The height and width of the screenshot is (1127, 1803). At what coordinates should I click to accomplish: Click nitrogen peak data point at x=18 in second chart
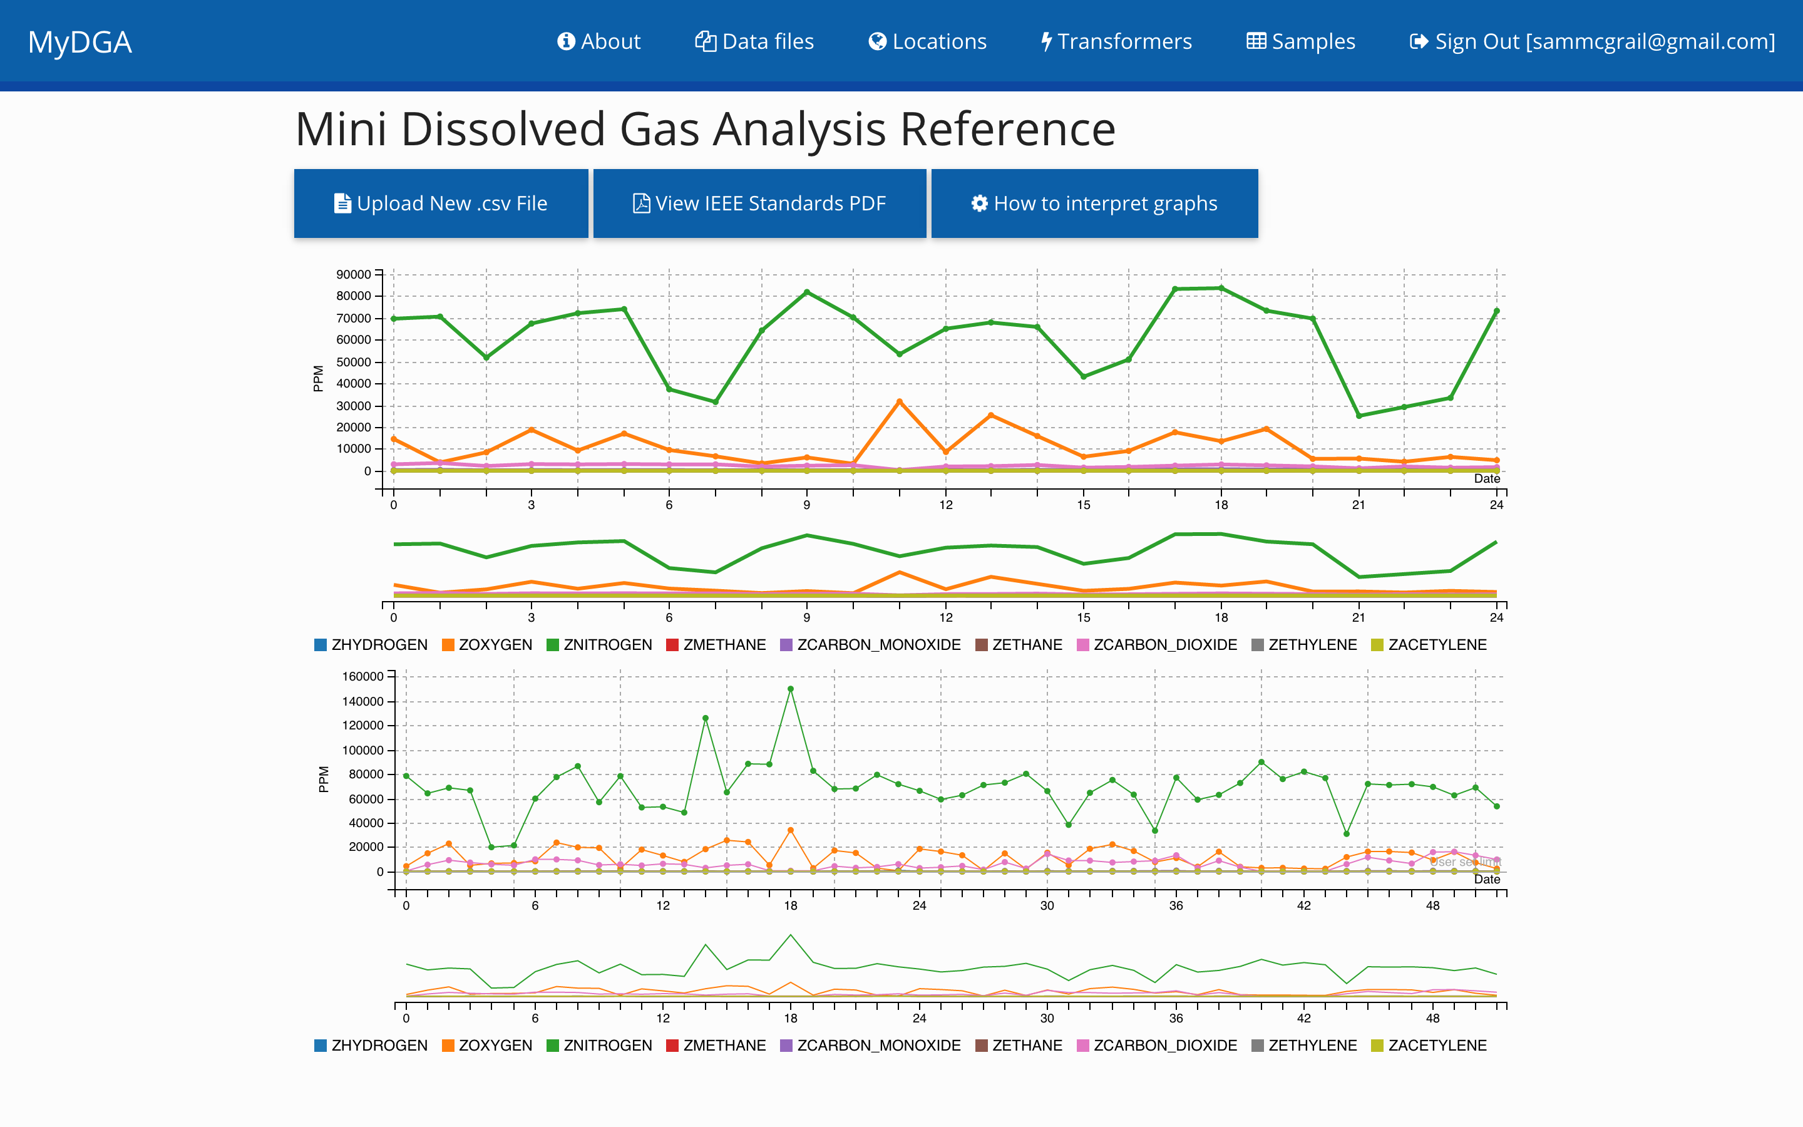click(791, 689)
